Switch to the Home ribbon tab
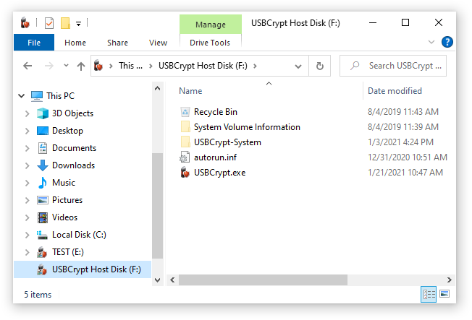The width and height of the screenshot is (472, 320). click(x=75, y=43)
